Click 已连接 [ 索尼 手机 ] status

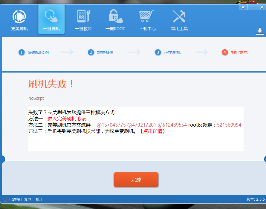(26, 199)
